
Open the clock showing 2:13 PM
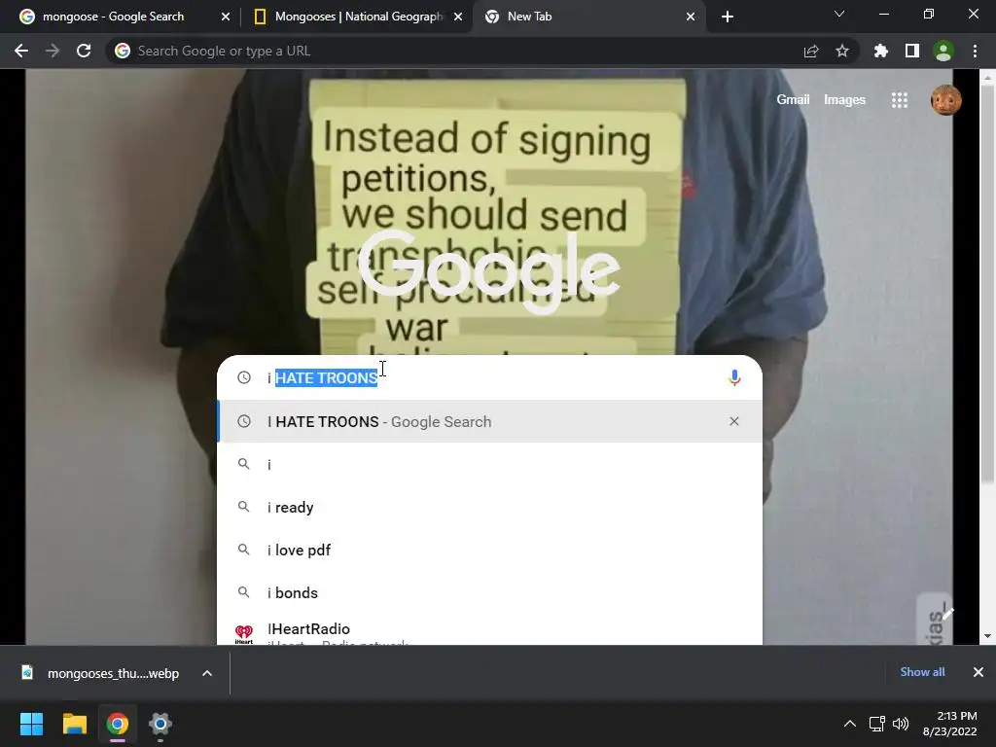tap(949, 724)
